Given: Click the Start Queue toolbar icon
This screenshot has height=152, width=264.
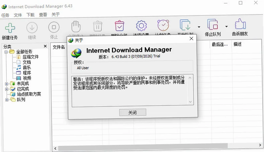Looking at the screenshot, I should [x=185, y=25].
